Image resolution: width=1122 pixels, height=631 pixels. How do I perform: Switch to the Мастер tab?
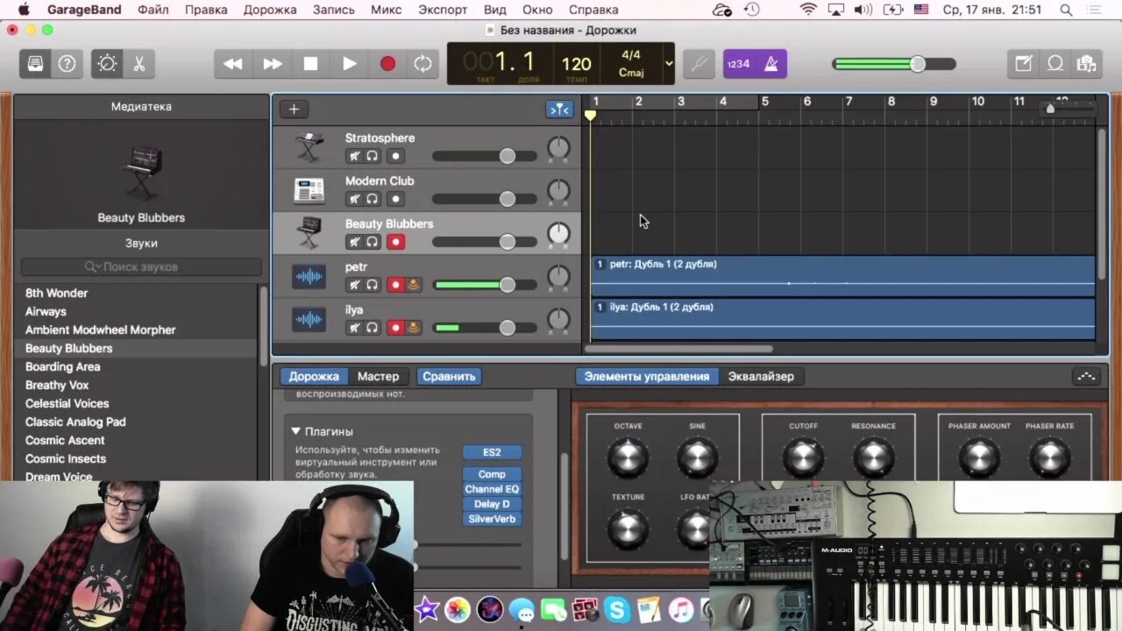coord(378,376)
